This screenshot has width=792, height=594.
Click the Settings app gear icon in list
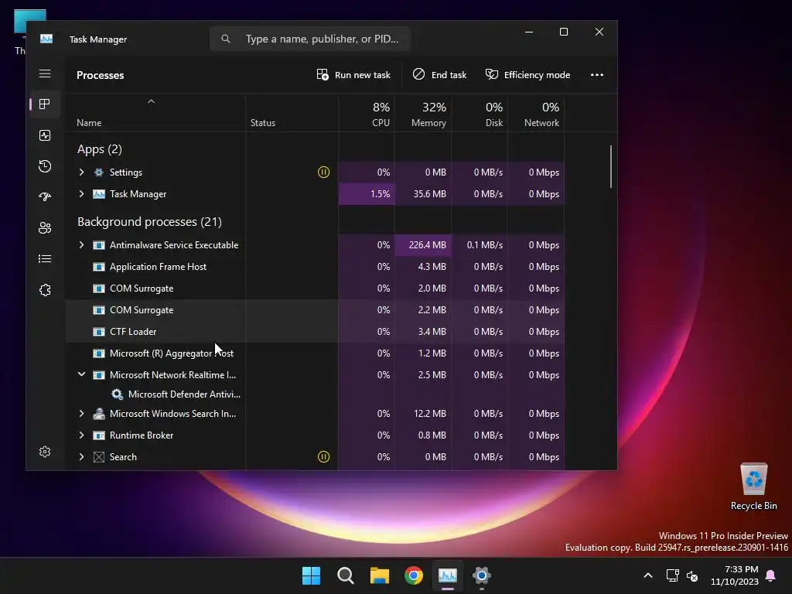99,172
